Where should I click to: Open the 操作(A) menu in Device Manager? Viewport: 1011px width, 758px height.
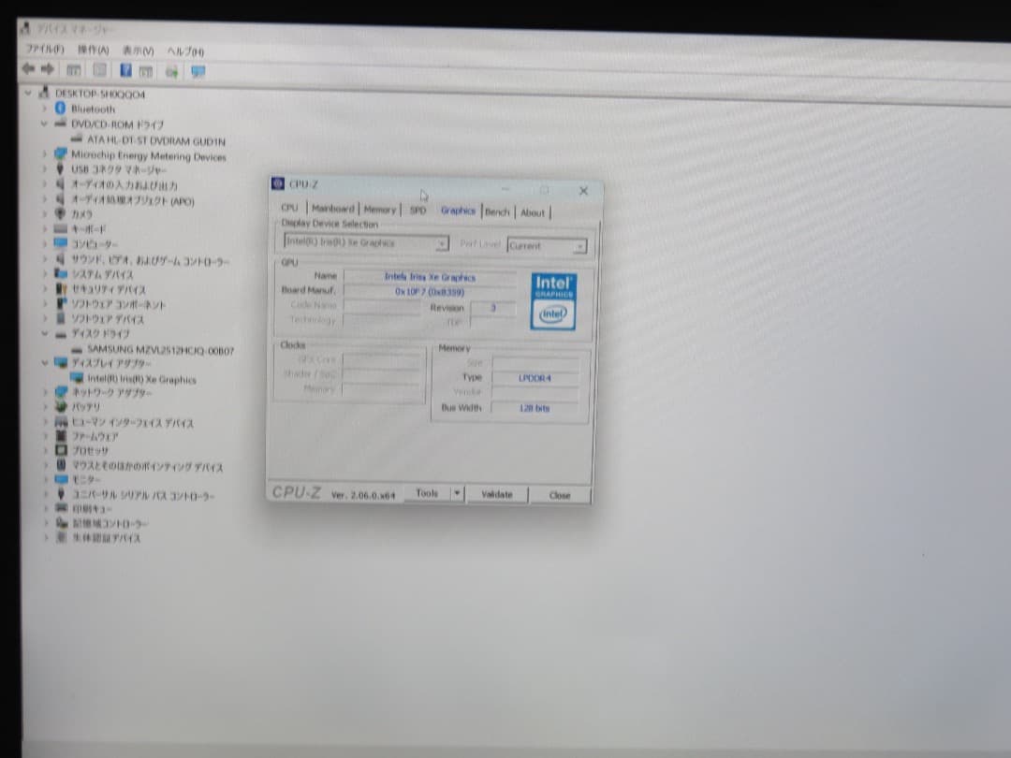tap(91, 50)
